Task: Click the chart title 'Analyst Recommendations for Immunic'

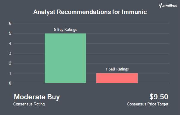Action: tap(90, 12)
